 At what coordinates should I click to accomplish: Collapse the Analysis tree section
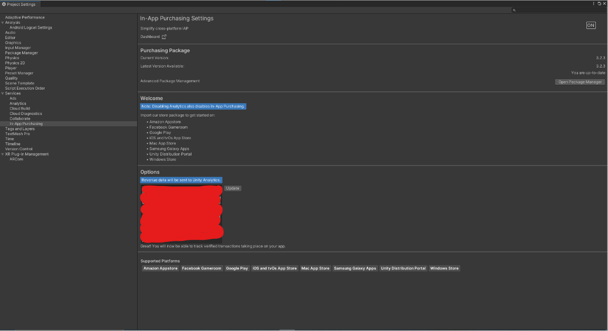[3, 23]
